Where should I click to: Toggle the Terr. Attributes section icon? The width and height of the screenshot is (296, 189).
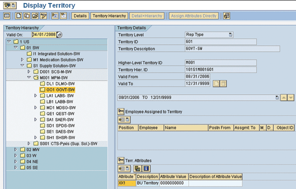[x=121, y=160]
